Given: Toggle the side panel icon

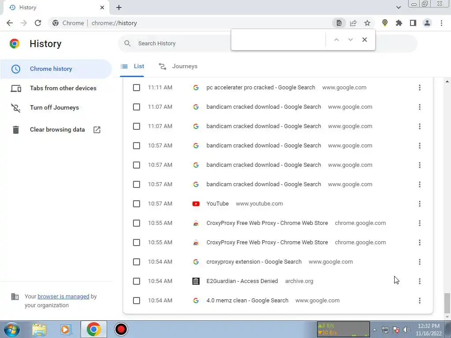Looking at the screenshot, I should click(413, 23).
